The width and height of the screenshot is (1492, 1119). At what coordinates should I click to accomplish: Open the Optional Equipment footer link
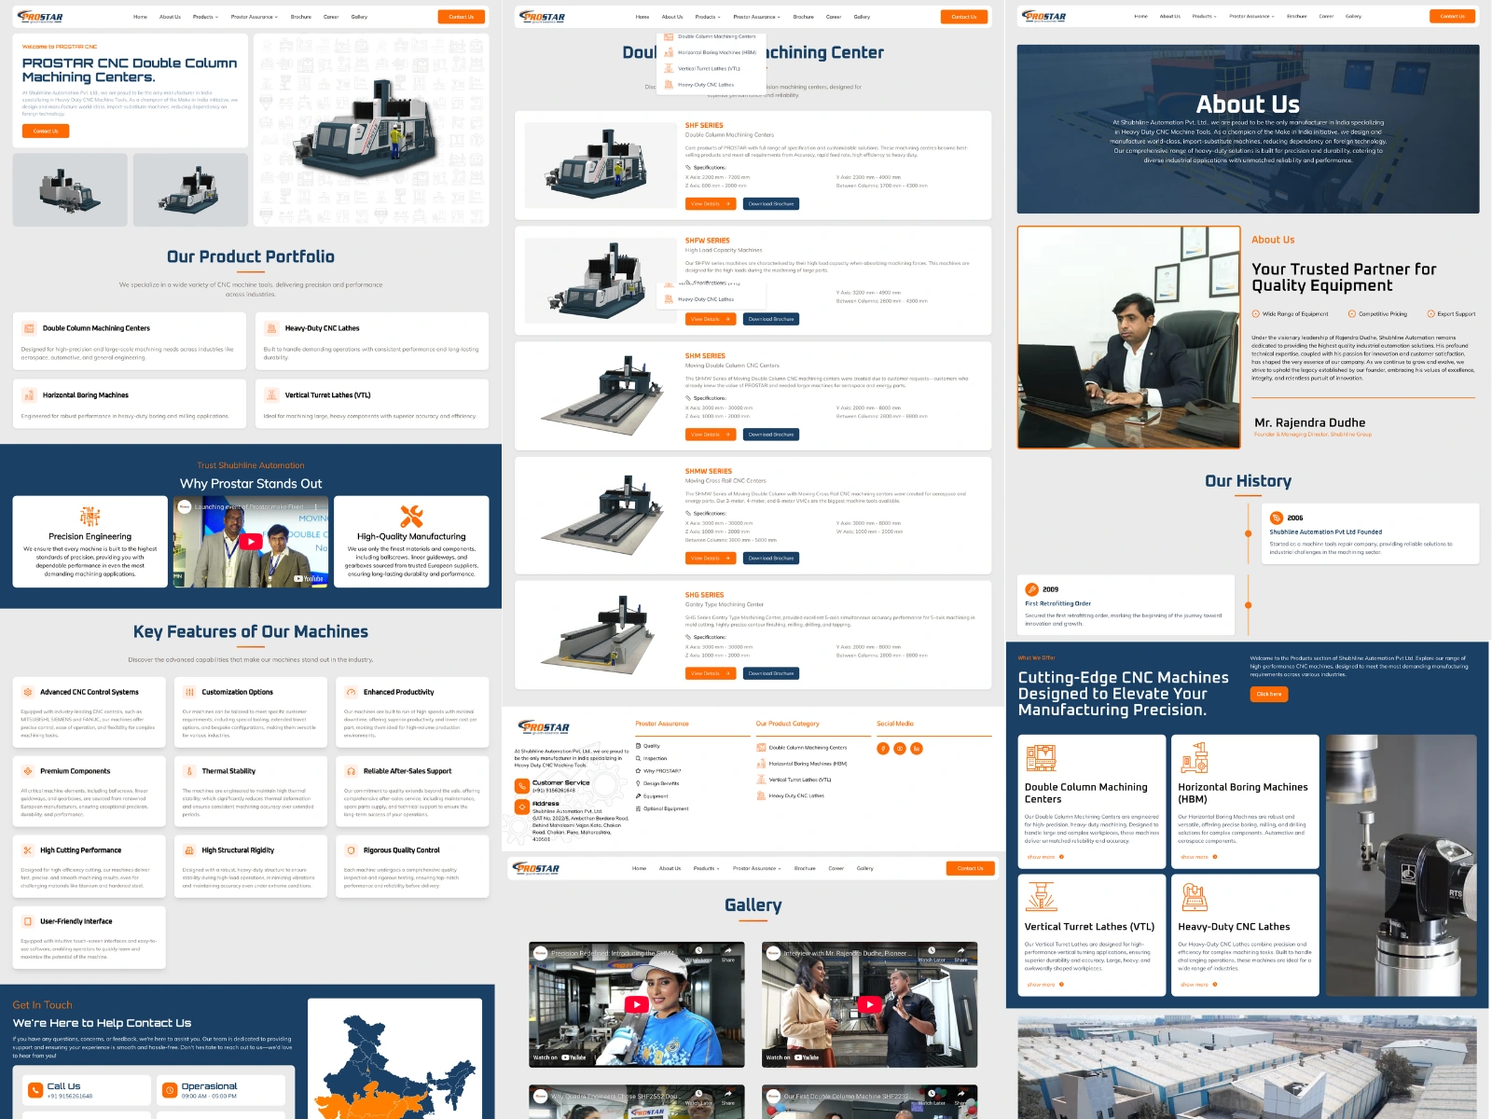tap(663, 808)
